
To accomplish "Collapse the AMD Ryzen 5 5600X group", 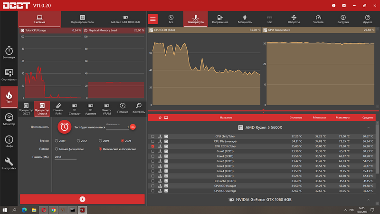I will [x=369, y=127].
